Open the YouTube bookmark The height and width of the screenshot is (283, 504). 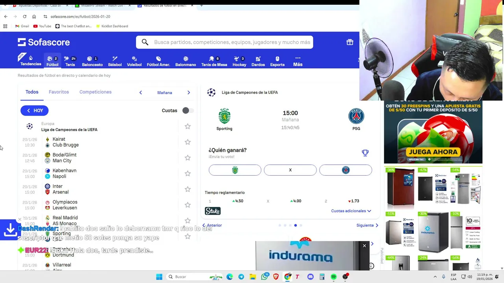click(42, 26)
